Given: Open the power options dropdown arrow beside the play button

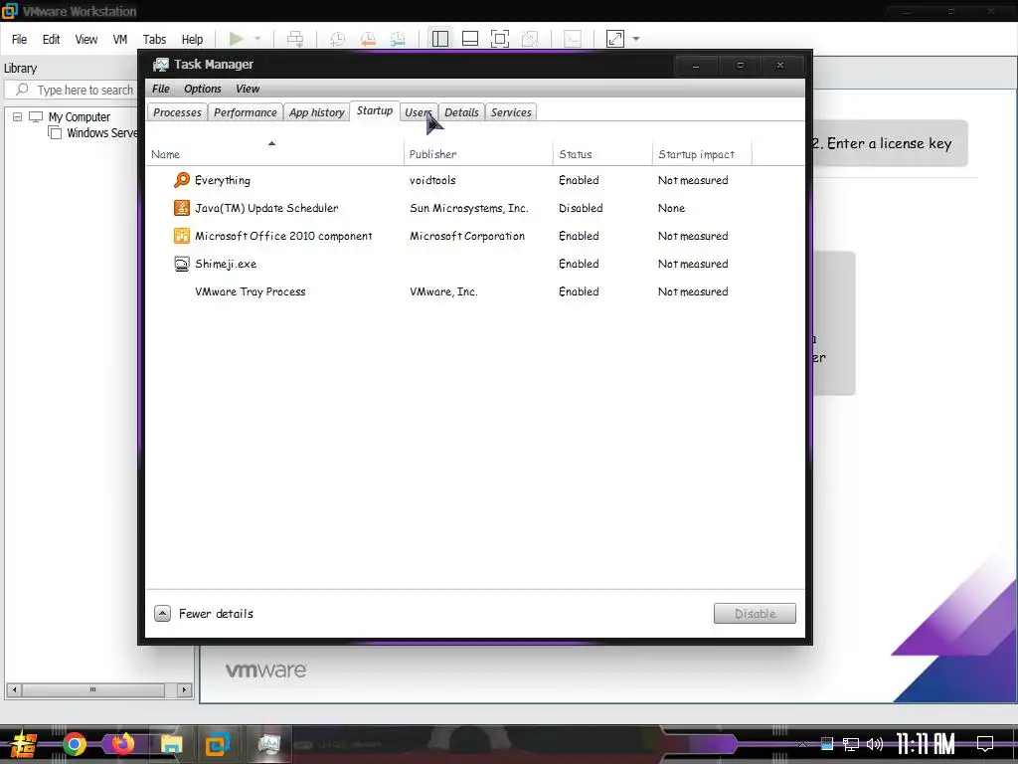Looking at the screenshot, I should 257,39.
